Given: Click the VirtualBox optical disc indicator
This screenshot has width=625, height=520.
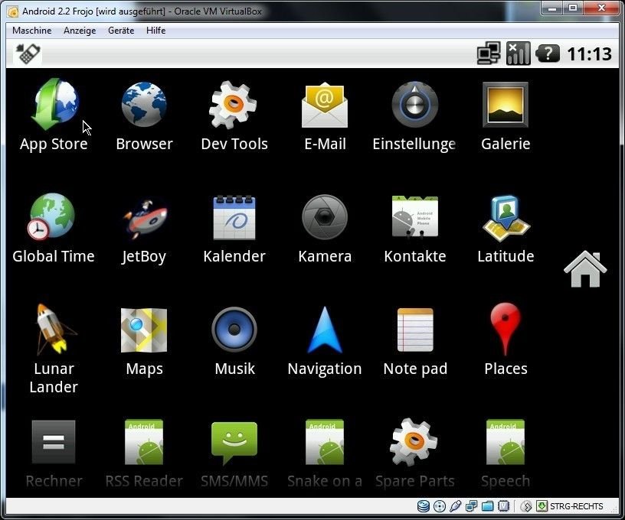Looking at the screenshot, I should 439,506.
